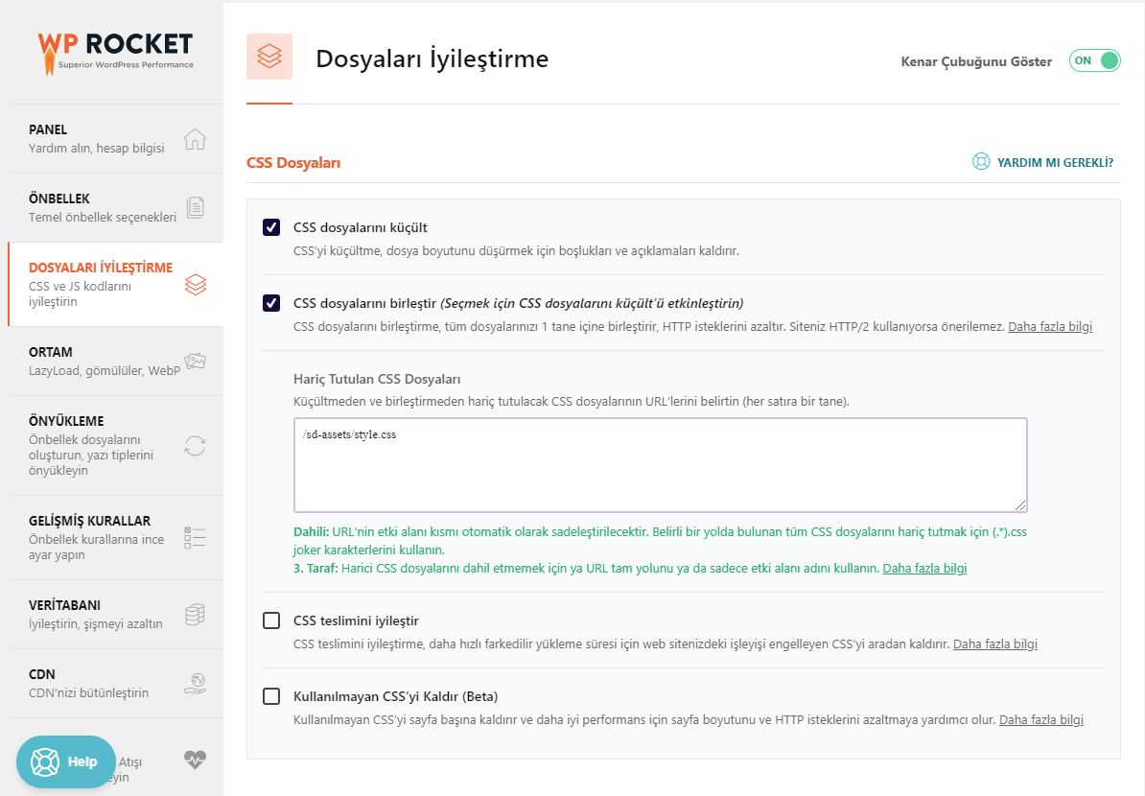This screenshot has width=1145, height=796.
Task: Open the VERİTABANI menu item
Action: 115,614
